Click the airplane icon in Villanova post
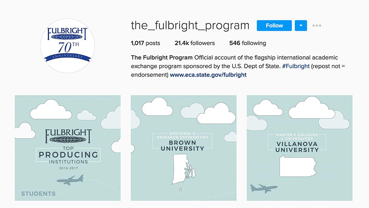This screenshot has width=369, height=208. (x=263, y=188)
